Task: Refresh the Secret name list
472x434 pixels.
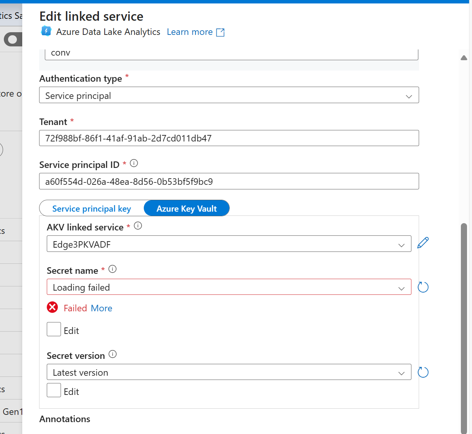Action: tap(423, 287)
